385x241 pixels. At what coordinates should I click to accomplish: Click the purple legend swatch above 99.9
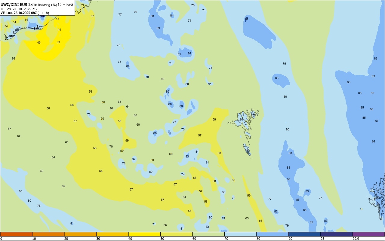coord(368,234)
